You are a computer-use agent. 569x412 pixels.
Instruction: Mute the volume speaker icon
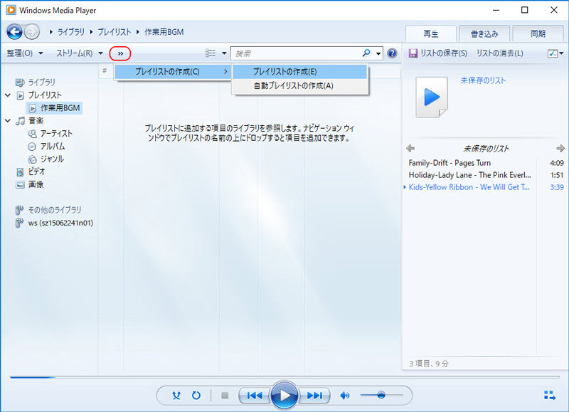pyautogui.click(x=346, y=396)
